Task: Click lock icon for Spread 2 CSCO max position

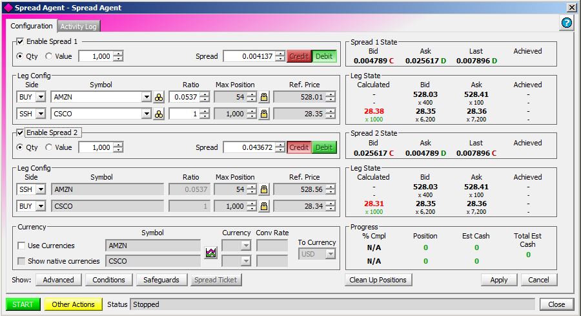Action: coord(263,206)
